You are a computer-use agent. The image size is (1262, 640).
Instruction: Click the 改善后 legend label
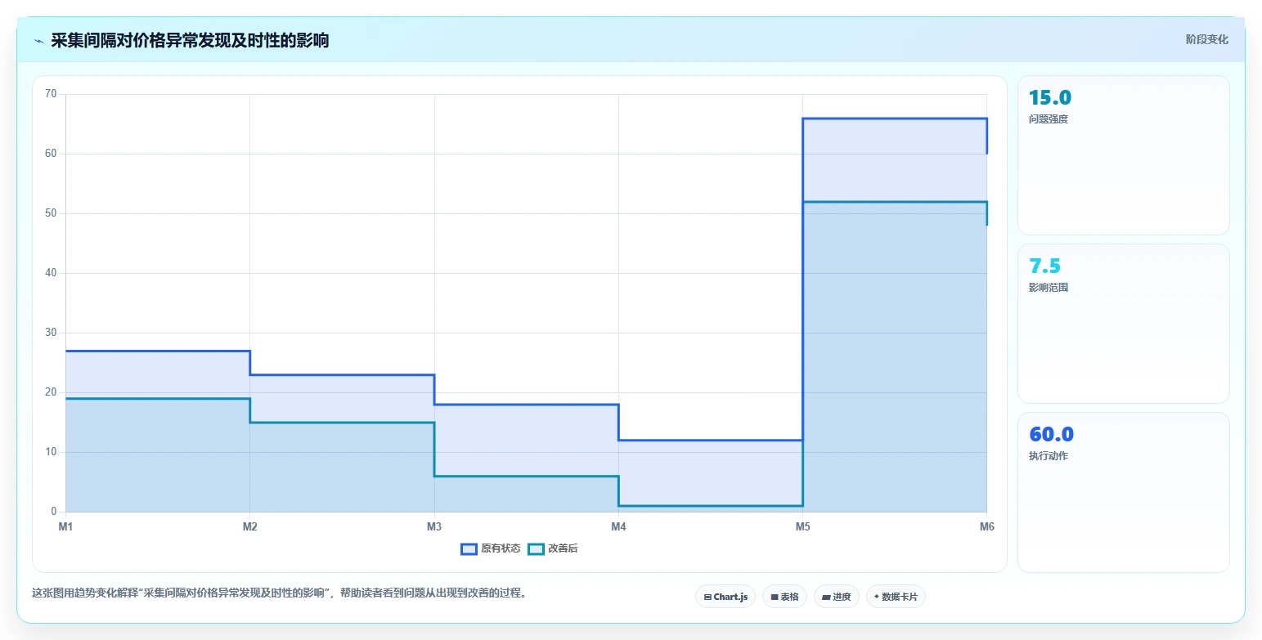click(x=563, y=549)
